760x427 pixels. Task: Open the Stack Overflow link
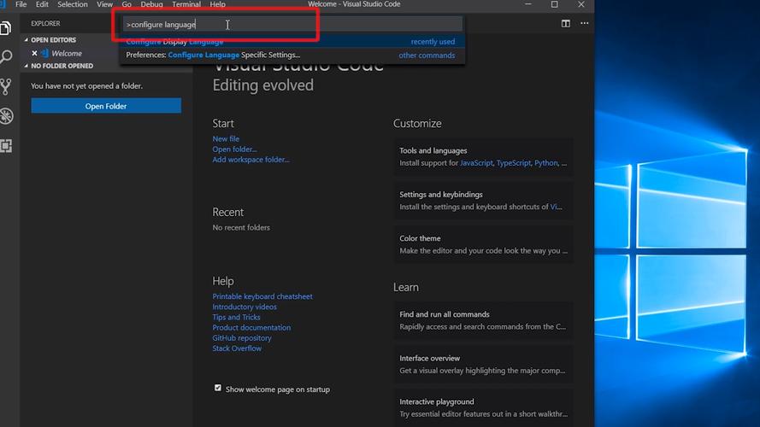pos(237,348)
